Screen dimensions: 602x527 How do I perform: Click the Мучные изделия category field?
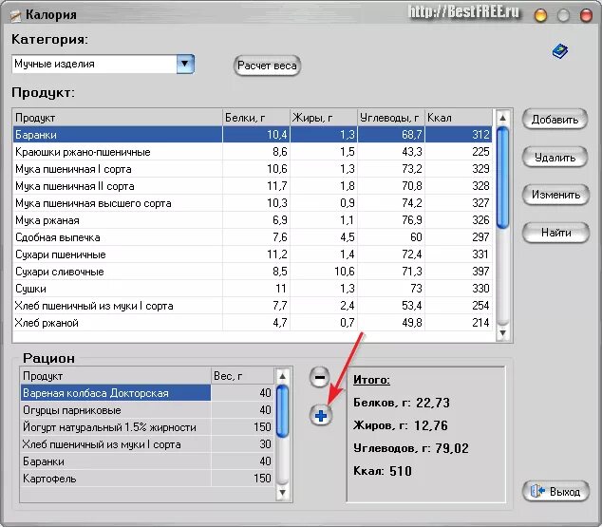[94, 64]
